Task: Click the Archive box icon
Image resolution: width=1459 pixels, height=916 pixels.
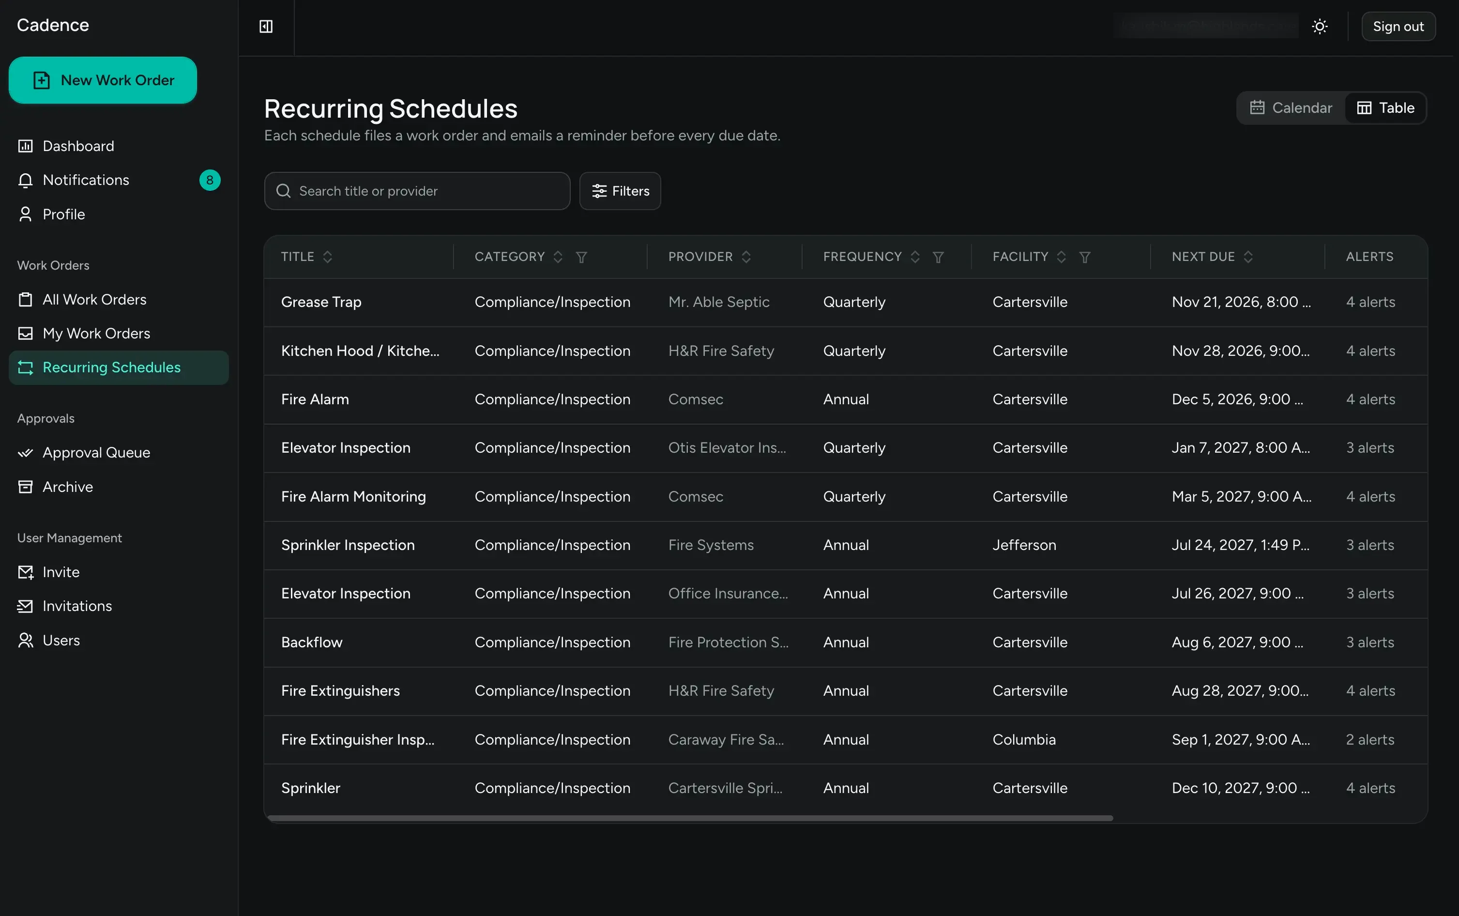Action: (x=26, y=487)
